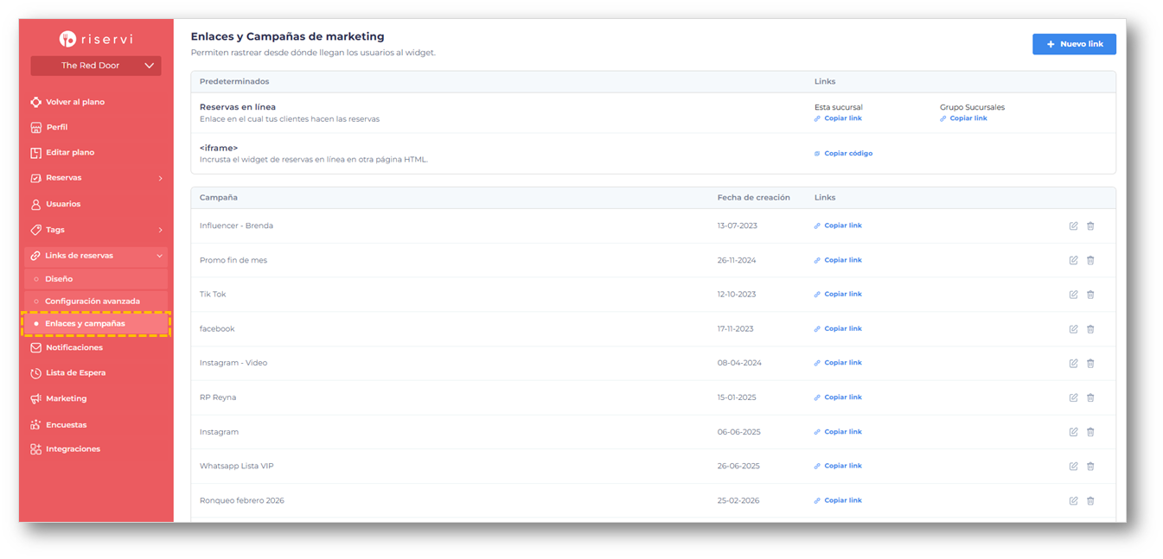Image resolution: width=1163 pixels, height=559 pixels.
Task: Click Copiar código for iframe
Action: coord(843,154)
